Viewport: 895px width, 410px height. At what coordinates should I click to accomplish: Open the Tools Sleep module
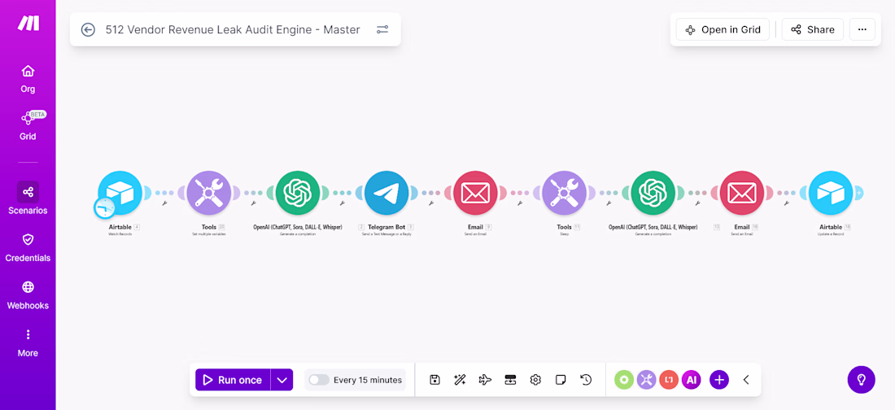point(564,193)
